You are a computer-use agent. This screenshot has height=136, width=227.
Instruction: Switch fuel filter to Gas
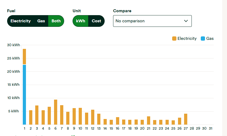[x=41, y=21]
